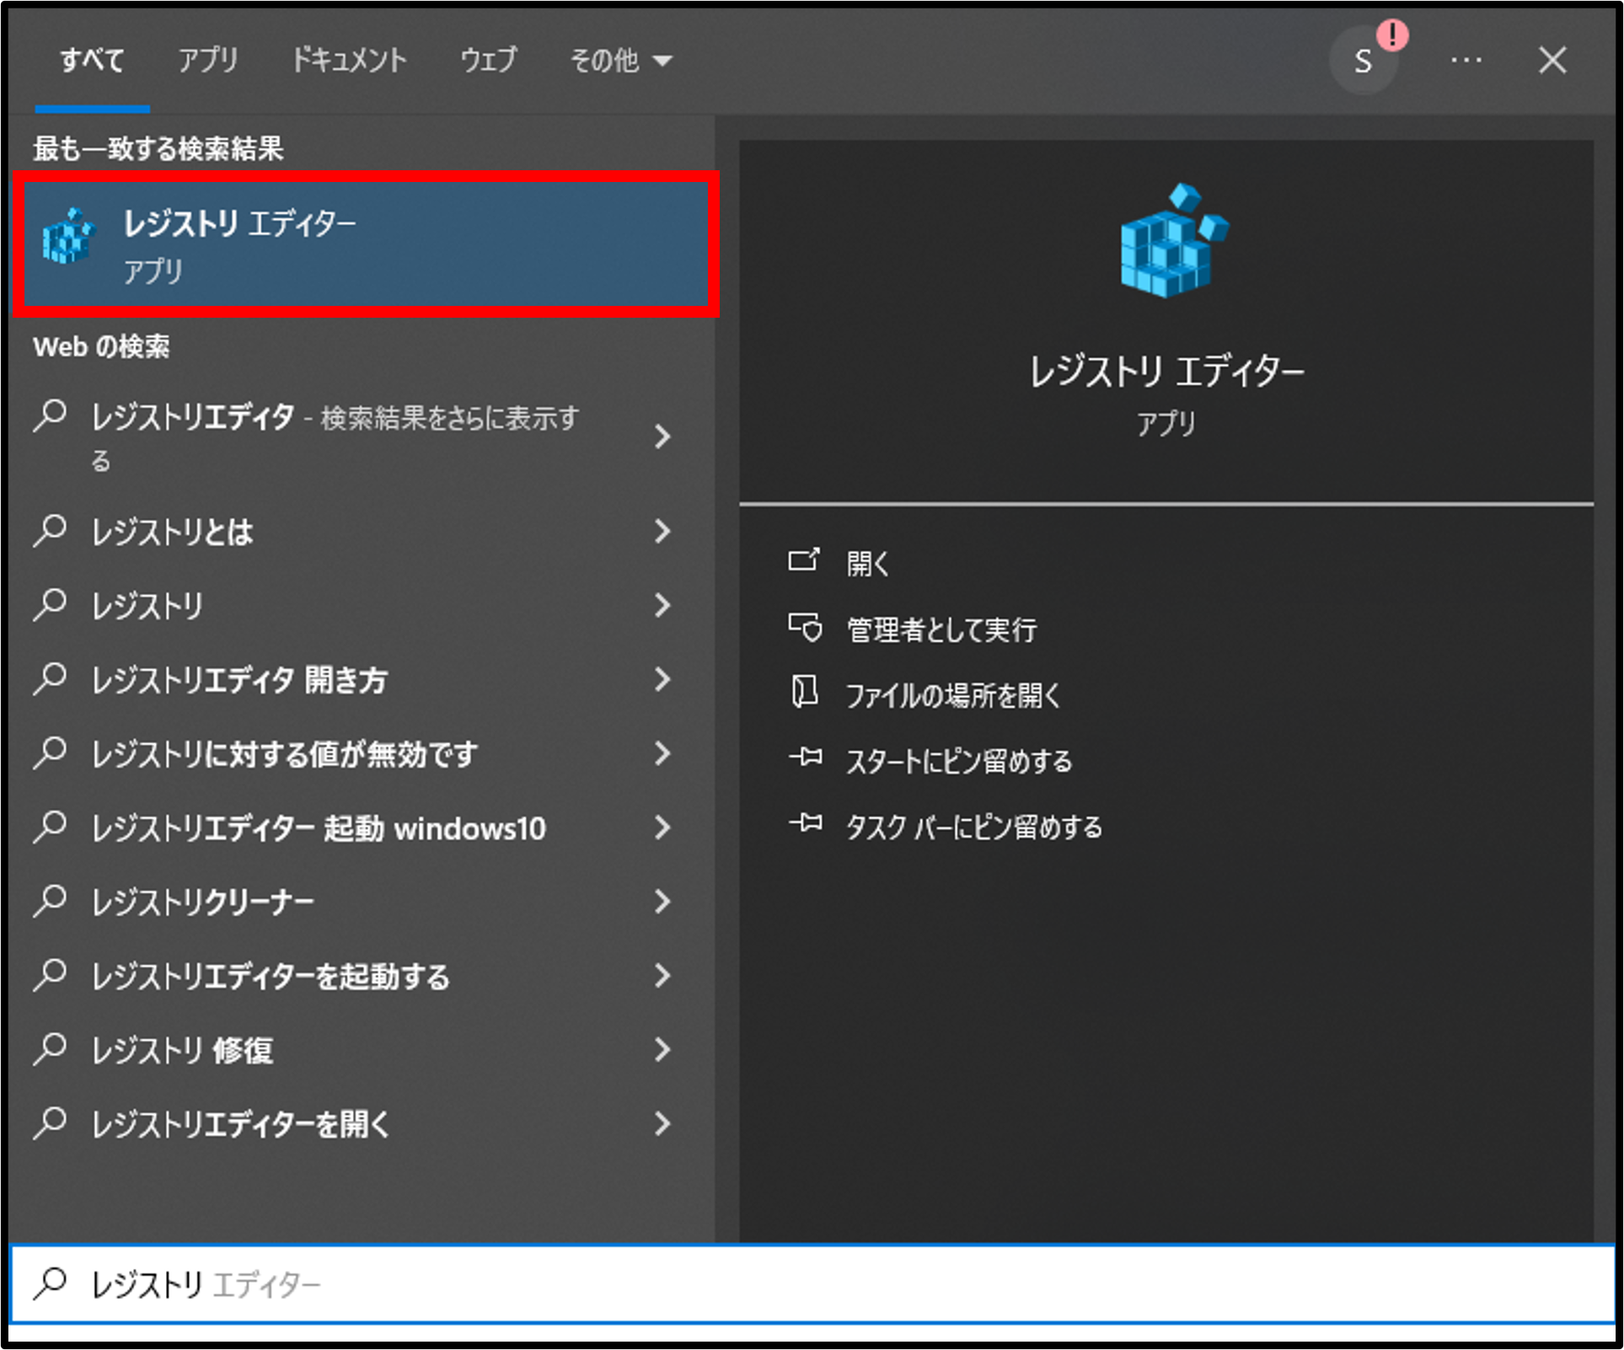Viewport: 1624px width, 1350px height.
Task: Click the ファイルの場所を開く file icon
Action: (x=804, y=693)
